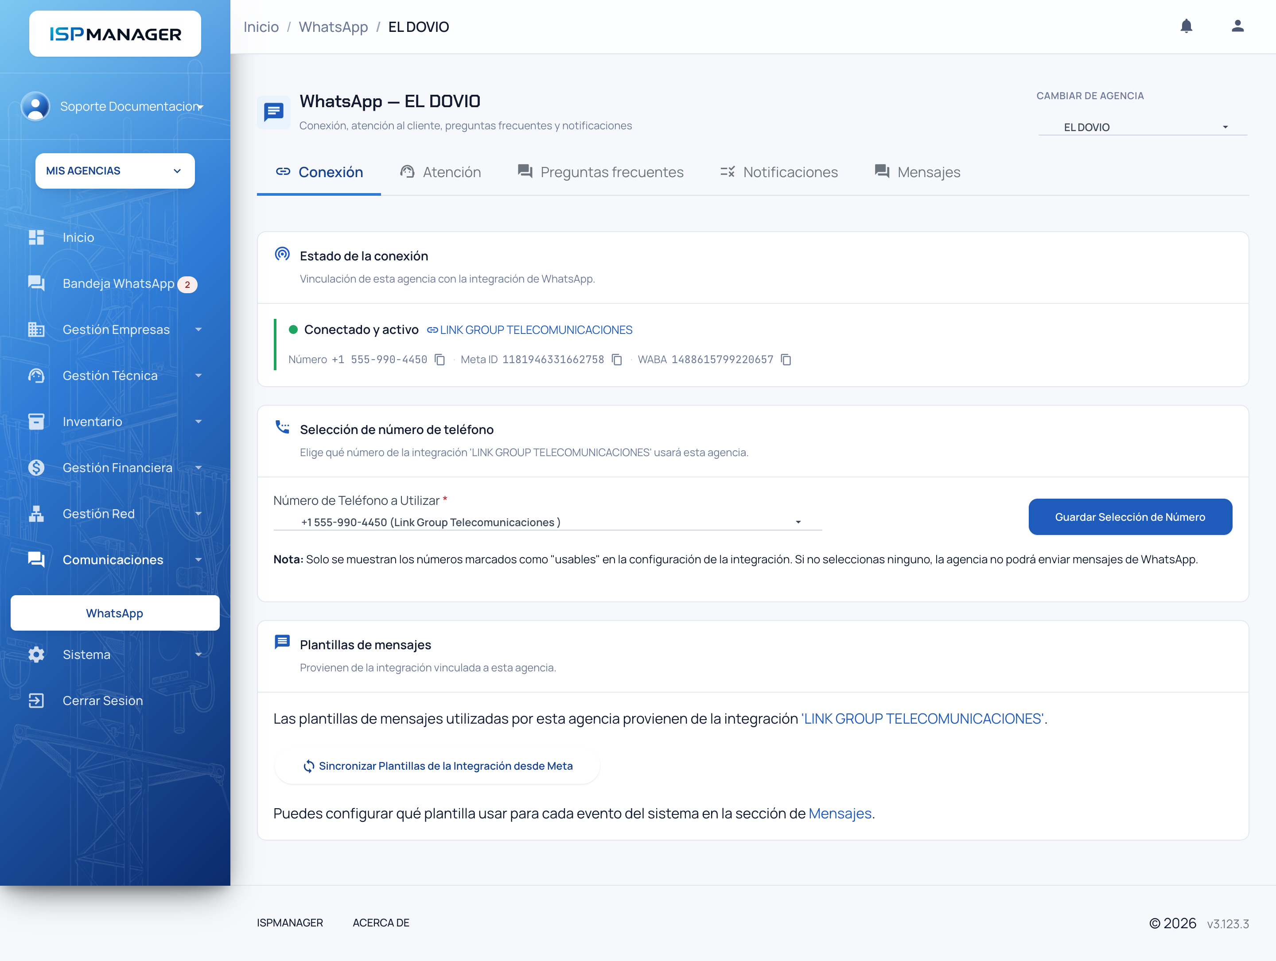Image resolution: width=1276 pixels, height=961 pixels.
Task: Click the WhatsApp page header message icon
Action: [x=274, y=112]
